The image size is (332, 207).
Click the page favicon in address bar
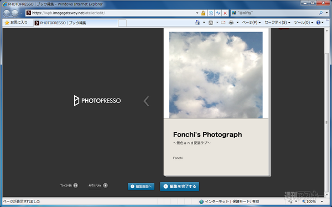click(29, 13)
